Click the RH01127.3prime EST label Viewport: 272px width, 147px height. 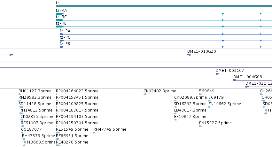[35, 91]
